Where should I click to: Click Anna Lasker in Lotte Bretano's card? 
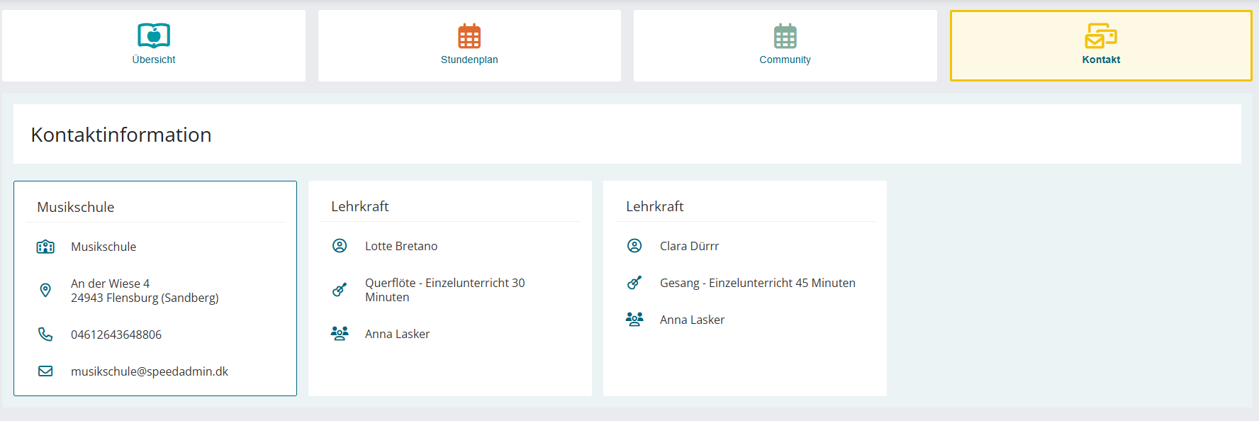point(398,334)
